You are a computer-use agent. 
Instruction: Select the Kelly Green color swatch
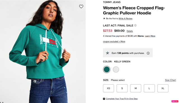(x=107, y=69)
